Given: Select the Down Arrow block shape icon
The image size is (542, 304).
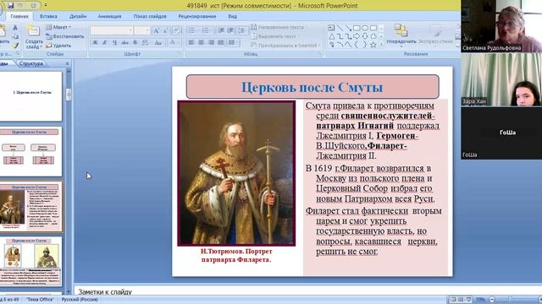Looking at the screenshot, I should [x=365, y=36].
